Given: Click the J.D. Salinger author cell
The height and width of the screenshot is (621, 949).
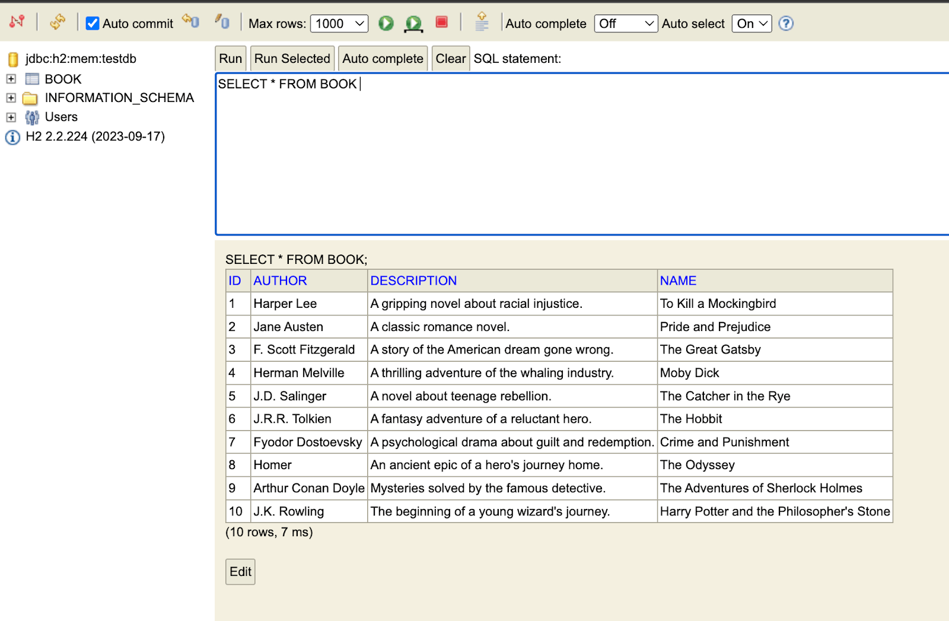Looking at the screenshot, I should coord(308,396).
